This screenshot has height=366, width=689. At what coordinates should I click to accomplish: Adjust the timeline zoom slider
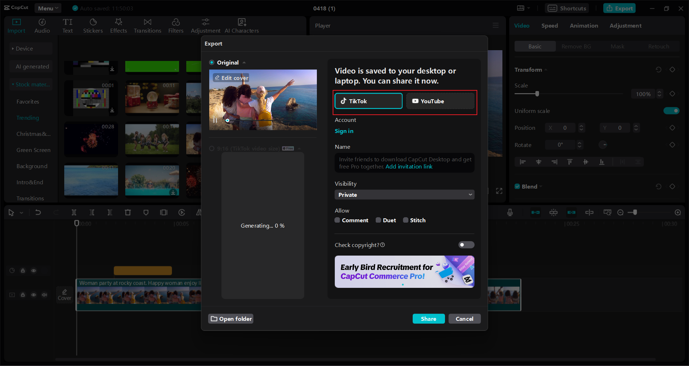[635, 213]
